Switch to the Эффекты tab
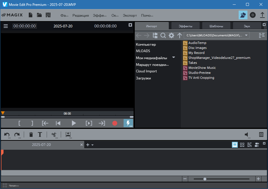Image resolution: width=268 pixels, height=189 pixels. coord(185,26)
